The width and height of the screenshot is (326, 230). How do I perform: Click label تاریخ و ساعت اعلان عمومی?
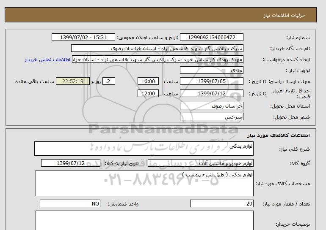[x=148, y=38]
